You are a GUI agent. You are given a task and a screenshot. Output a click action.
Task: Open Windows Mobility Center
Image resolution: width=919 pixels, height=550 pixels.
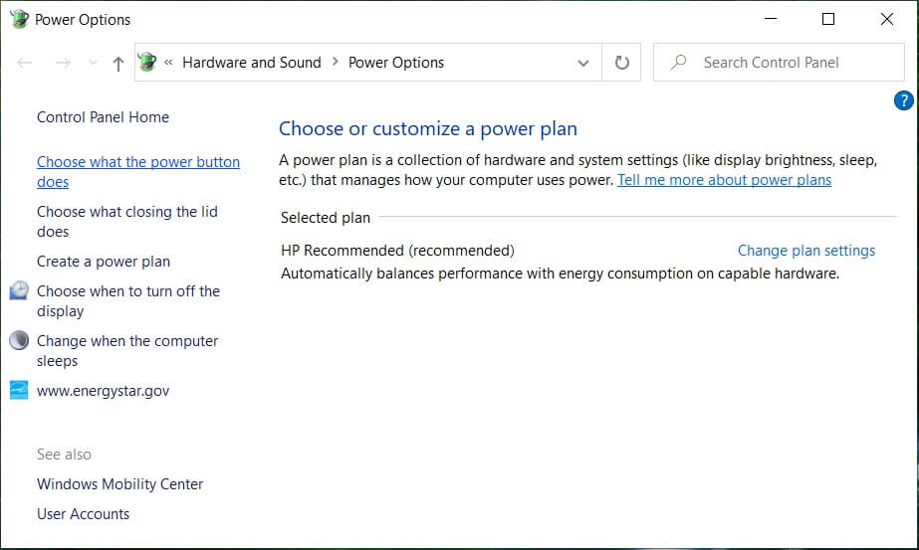click(119, 484)
